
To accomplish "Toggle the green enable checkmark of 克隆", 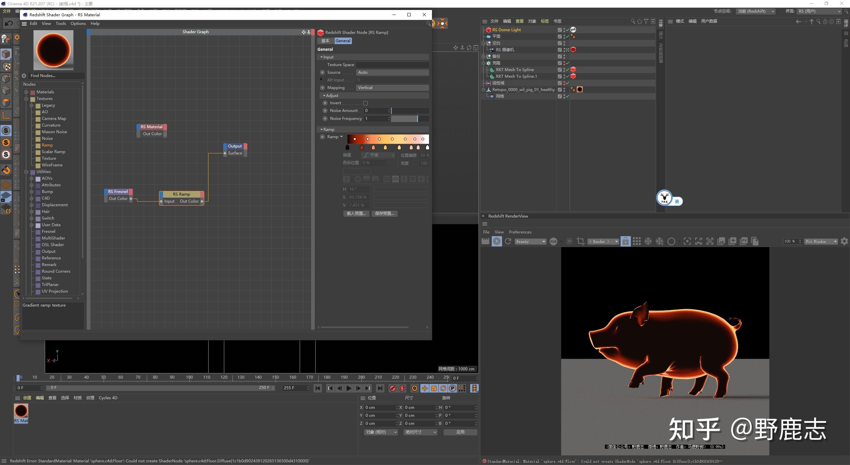I will click(x=567, y=63).
